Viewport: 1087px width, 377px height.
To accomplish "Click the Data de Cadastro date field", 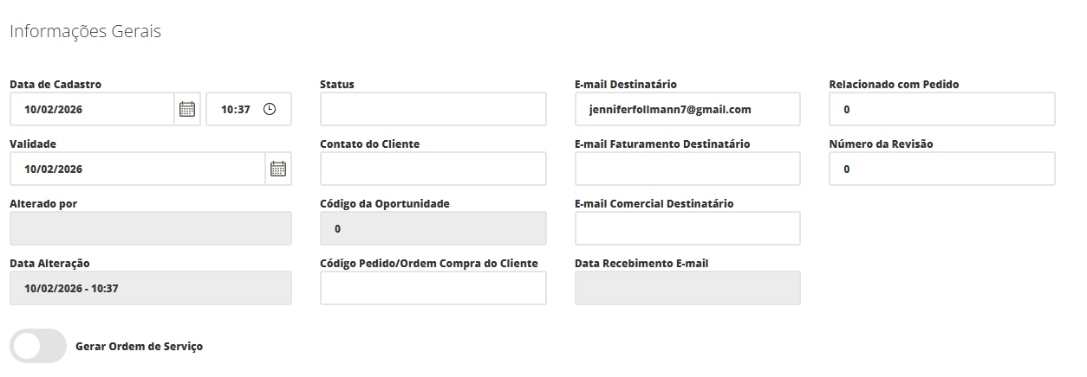I will (x=93, y=110).
